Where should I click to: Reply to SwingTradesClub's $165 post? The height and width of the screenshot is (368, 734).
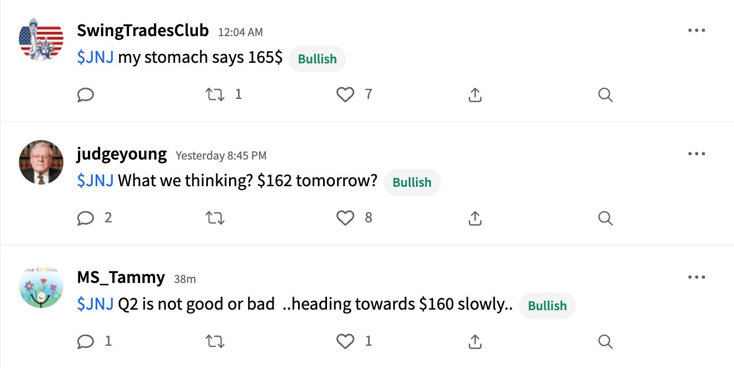(x=86, y=95)
